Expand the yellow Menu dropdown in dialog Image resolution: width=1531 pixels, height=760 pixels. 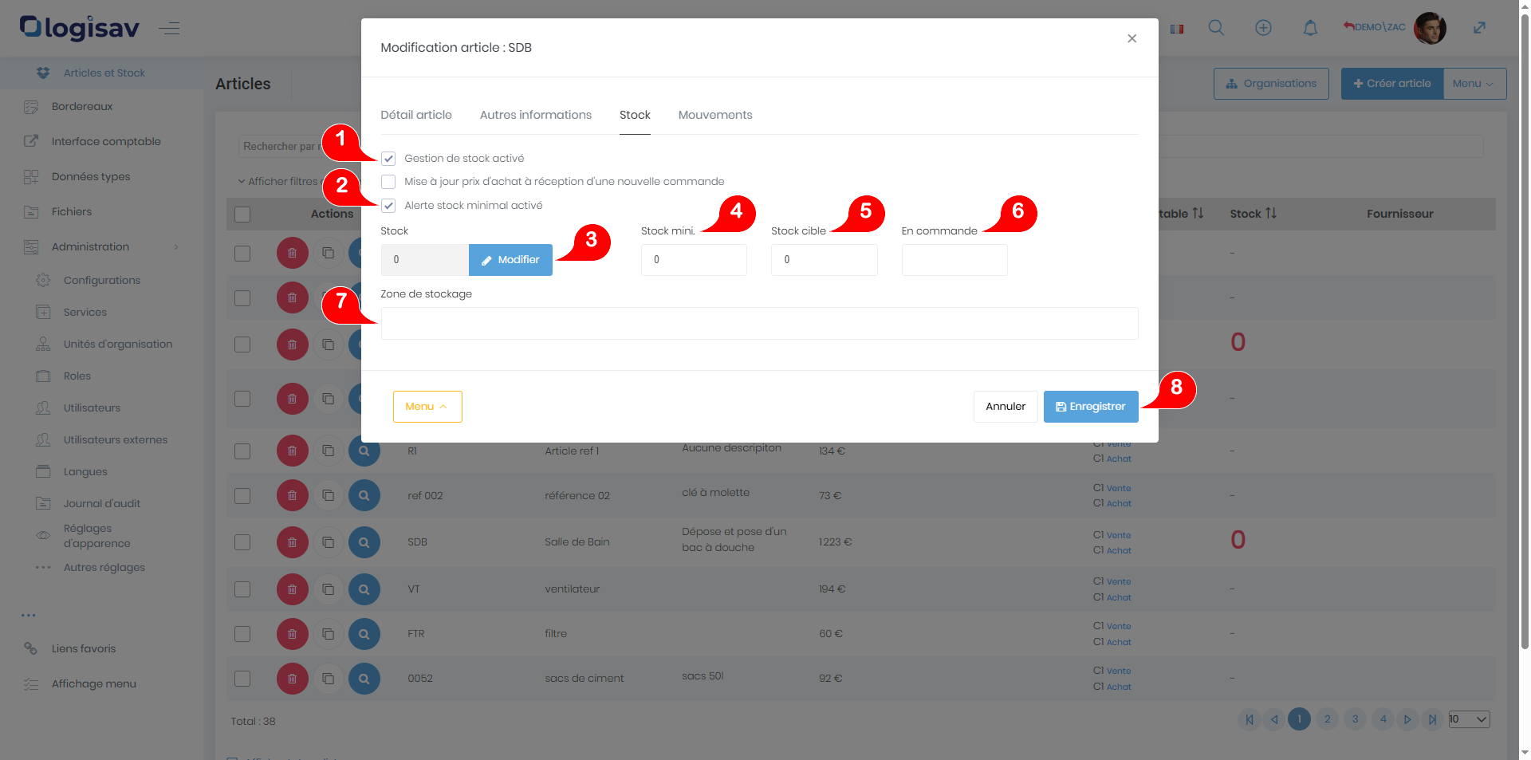point(427,407)
